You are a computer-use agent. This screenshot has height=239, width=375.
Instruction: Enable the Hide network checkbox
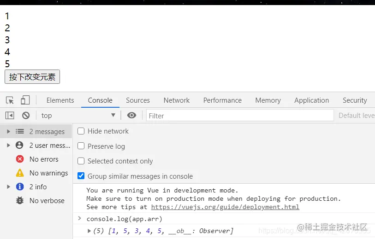point(81,131)
